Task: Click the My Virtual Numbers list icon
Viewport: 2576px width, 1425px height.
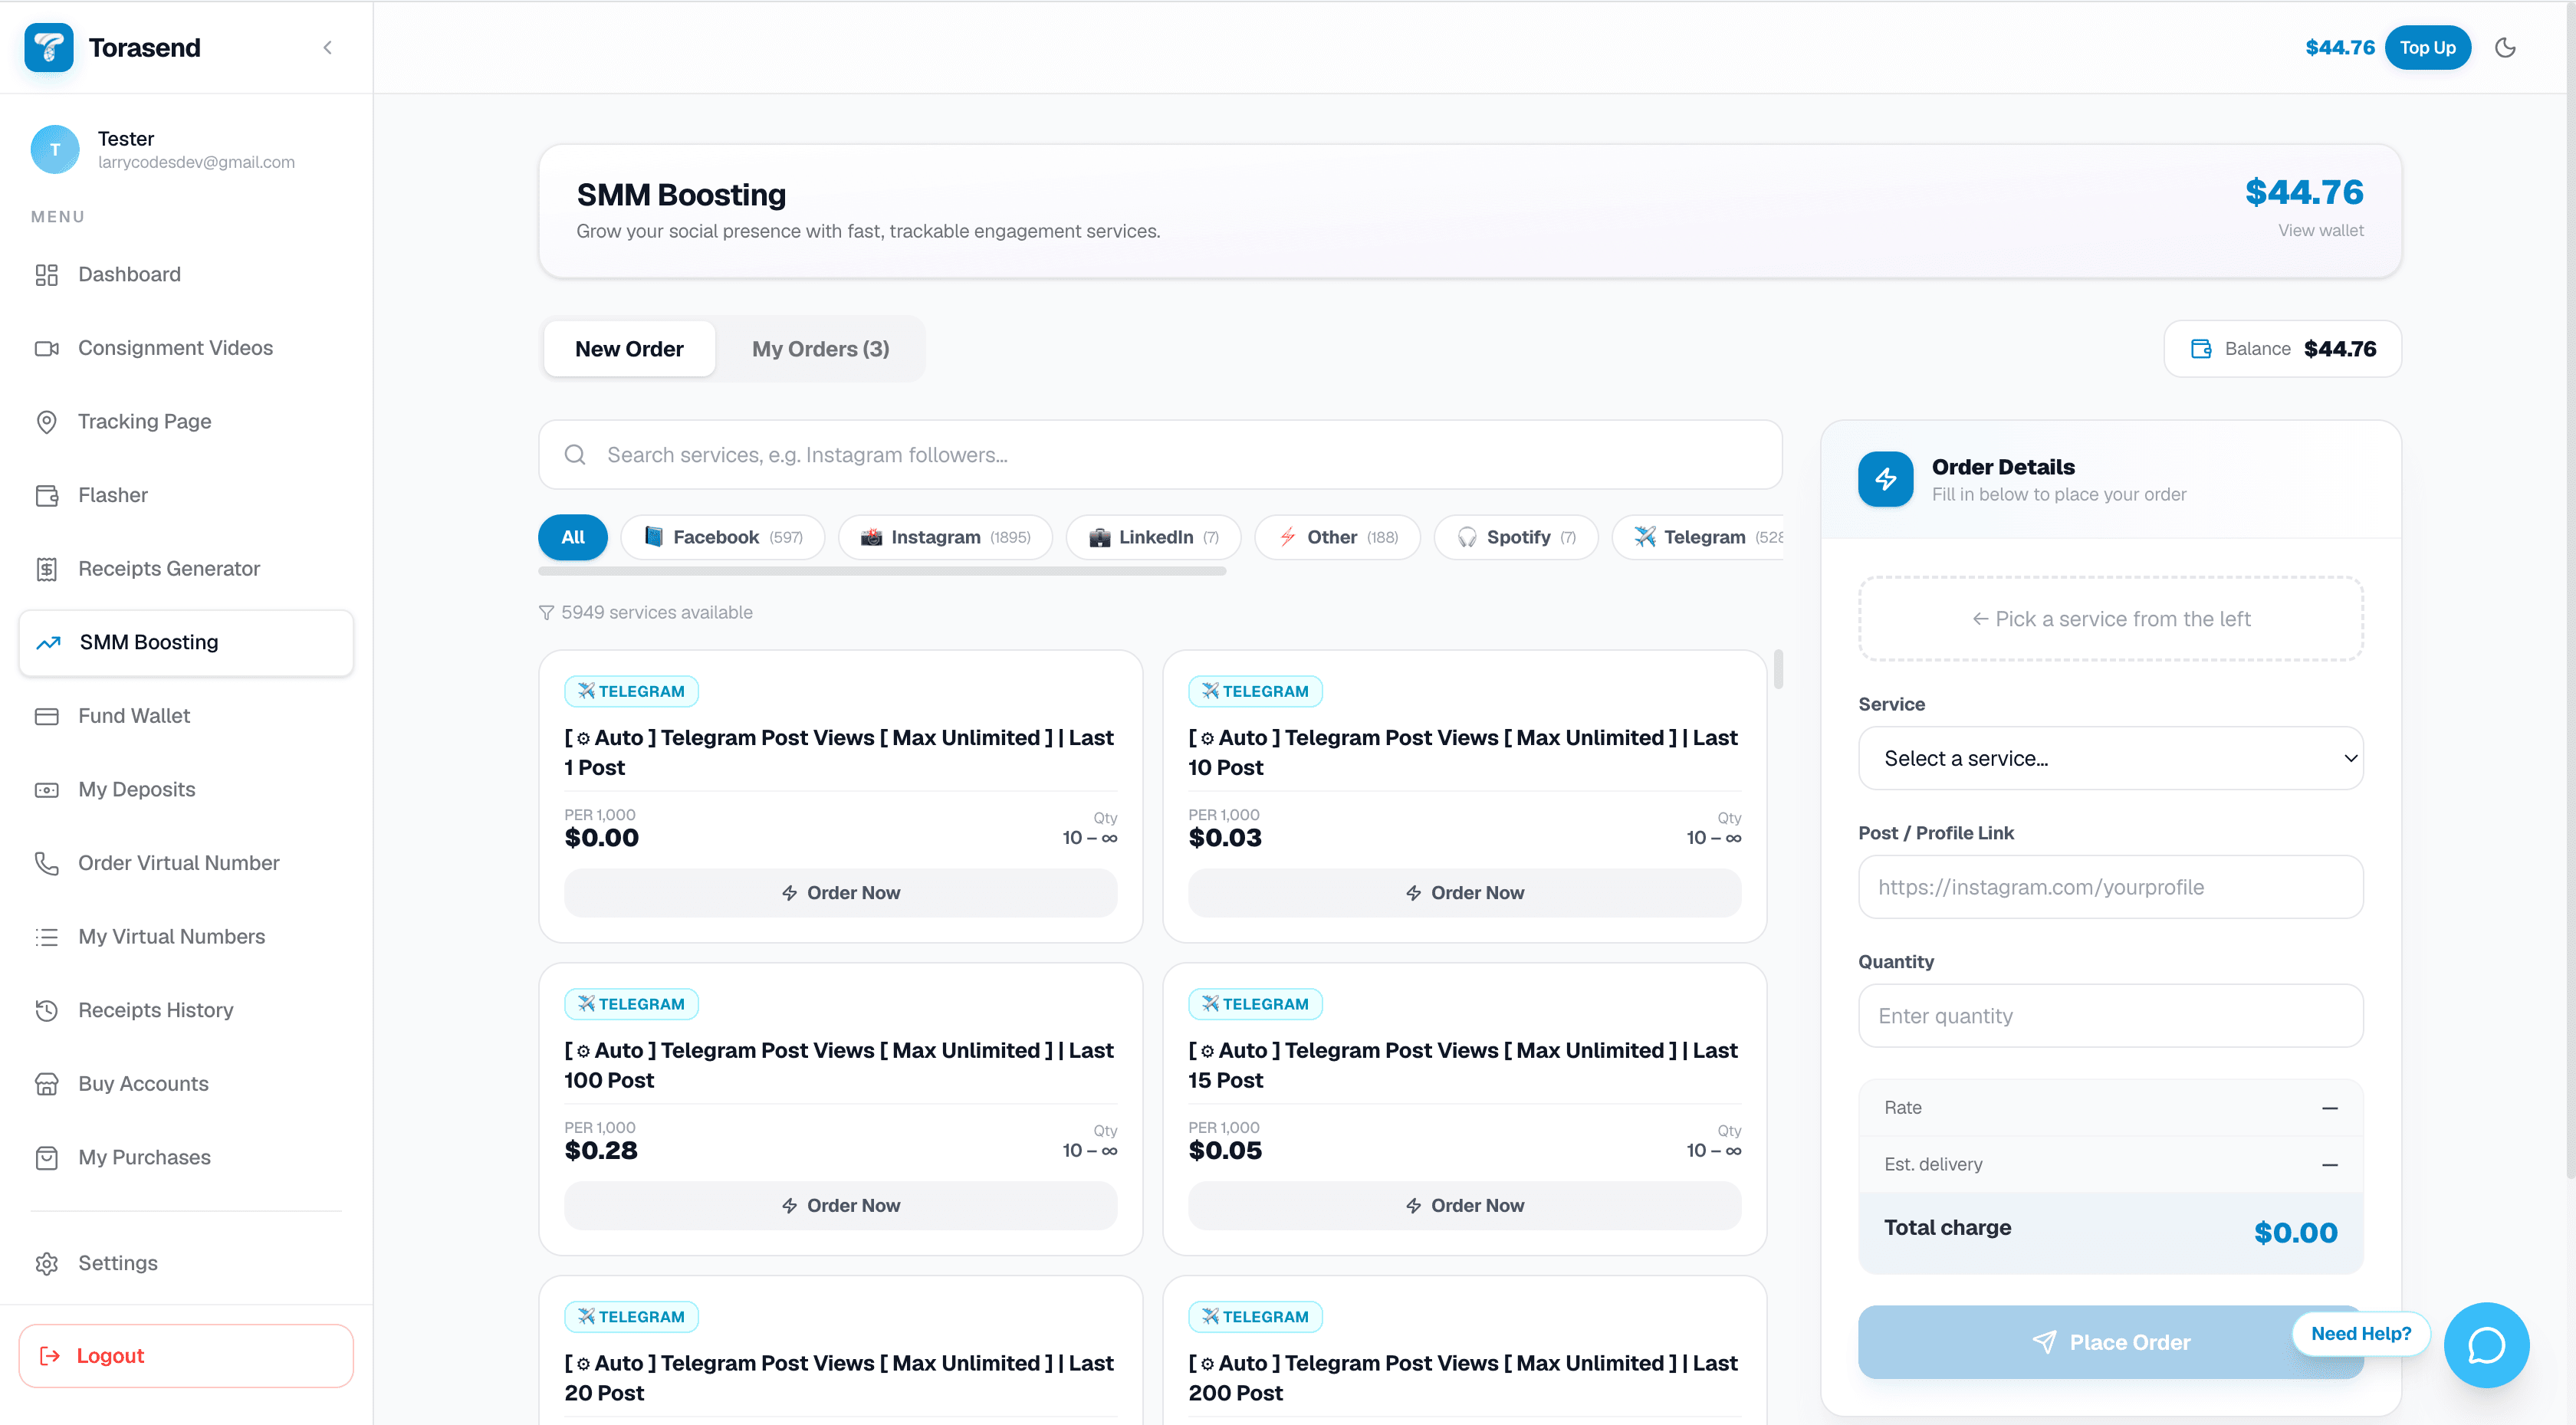Action: 47,937
